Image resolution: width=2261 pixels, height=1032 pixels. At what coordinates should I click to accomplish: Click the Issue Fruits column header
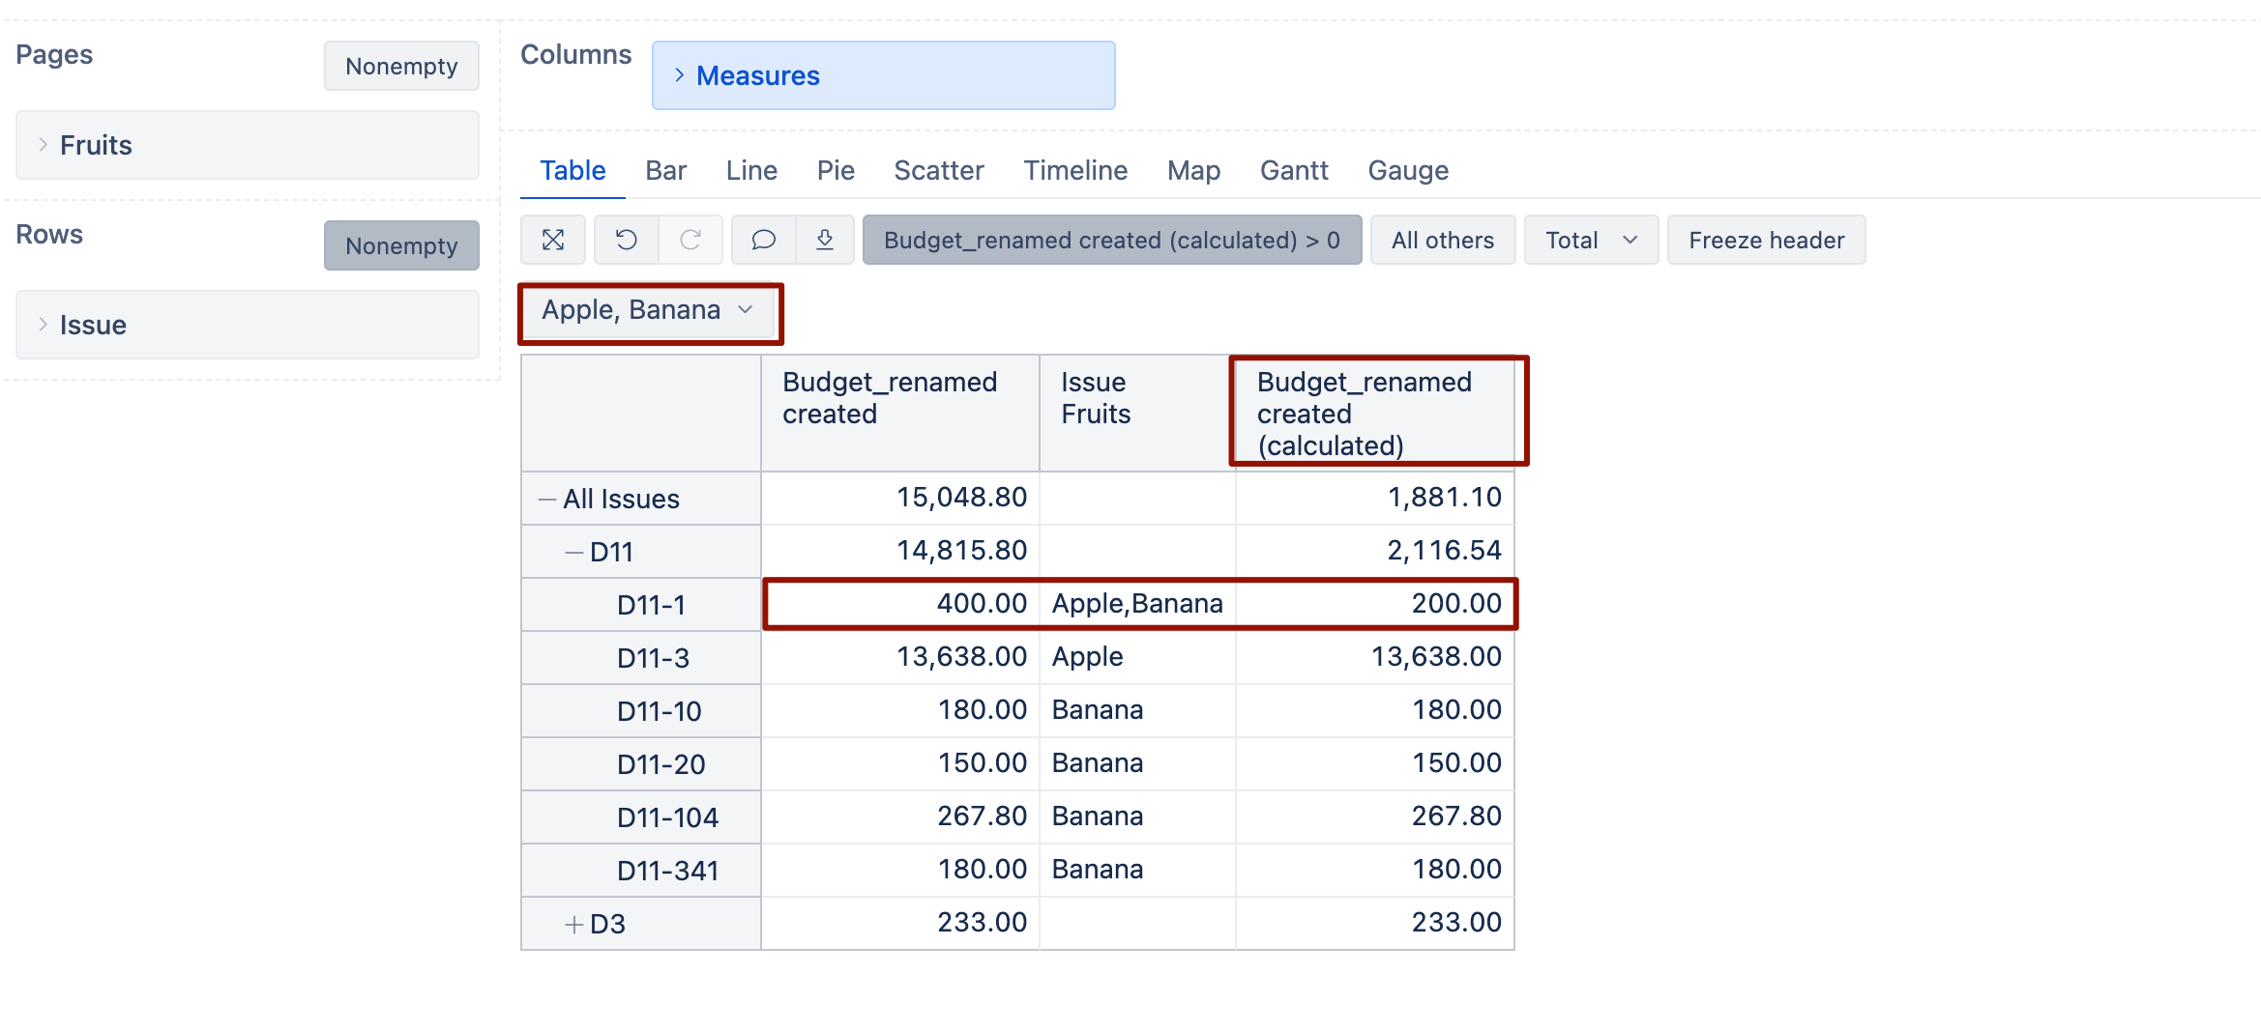click(x=1137, y=414)
